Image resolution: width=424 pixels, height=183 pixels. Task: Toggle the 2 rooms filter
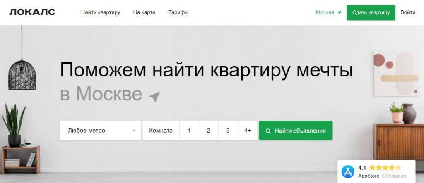208,131
